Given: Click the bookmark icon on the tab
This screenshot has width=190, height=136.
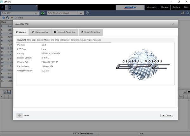Looking at the screenshot, I should pos(10,8).
